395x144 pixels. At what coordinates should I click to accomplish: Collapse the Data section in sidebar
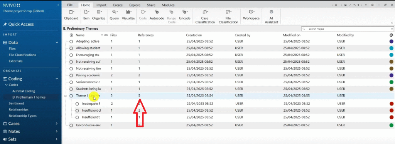point(57,43)
